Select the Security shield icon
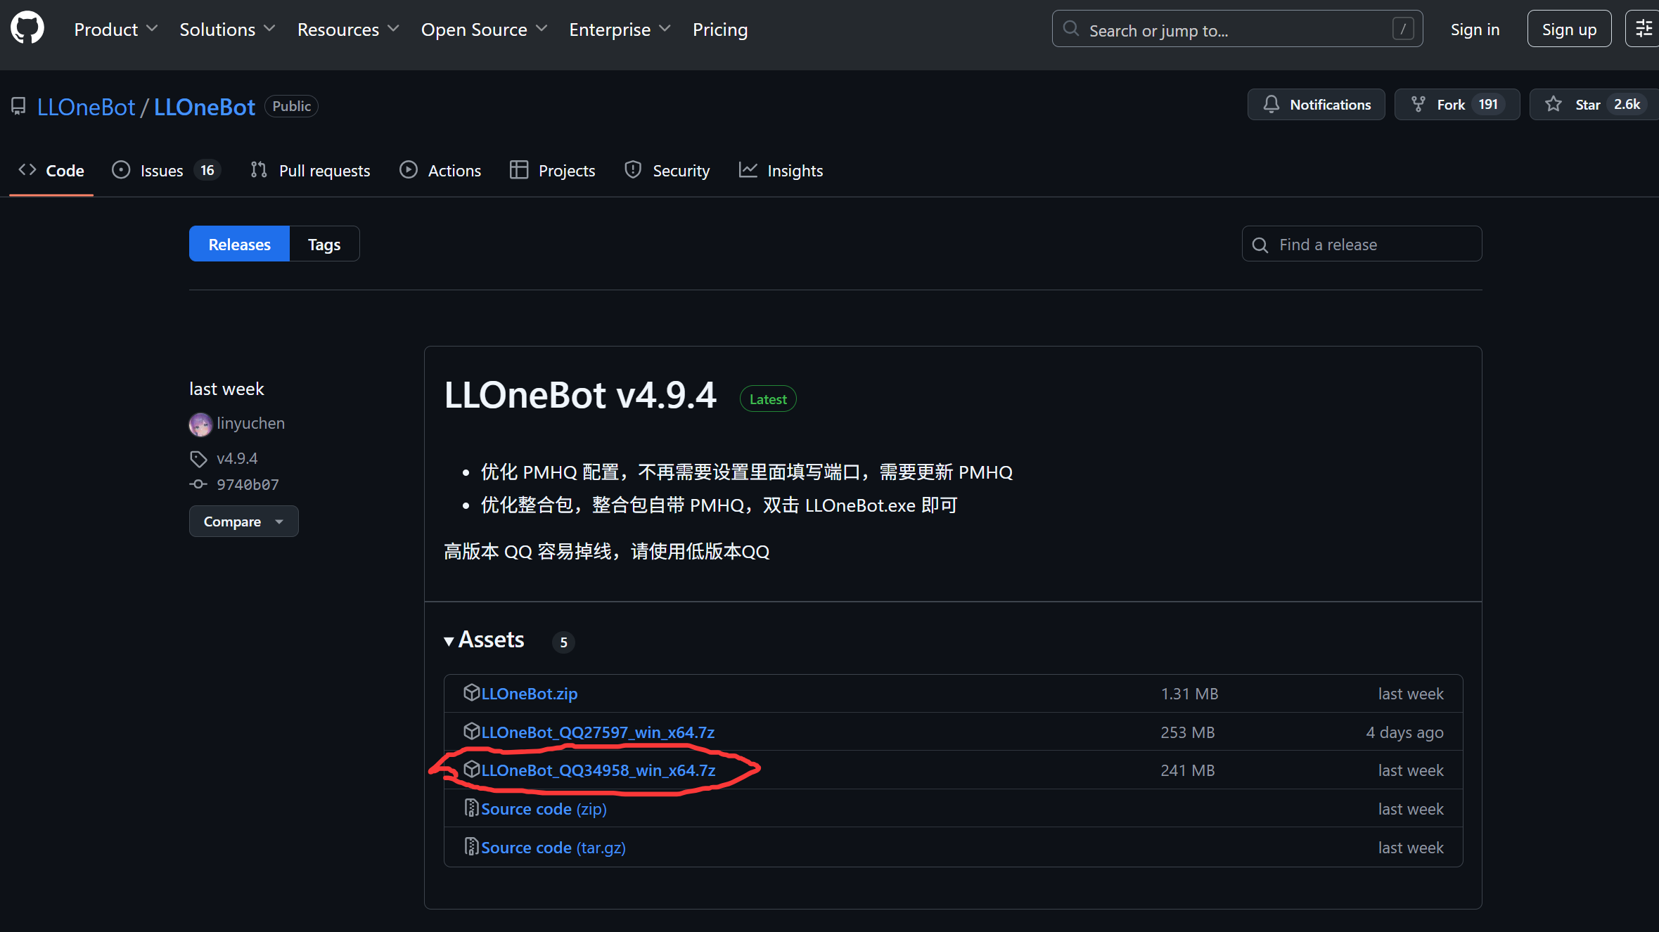 (633, 170)
